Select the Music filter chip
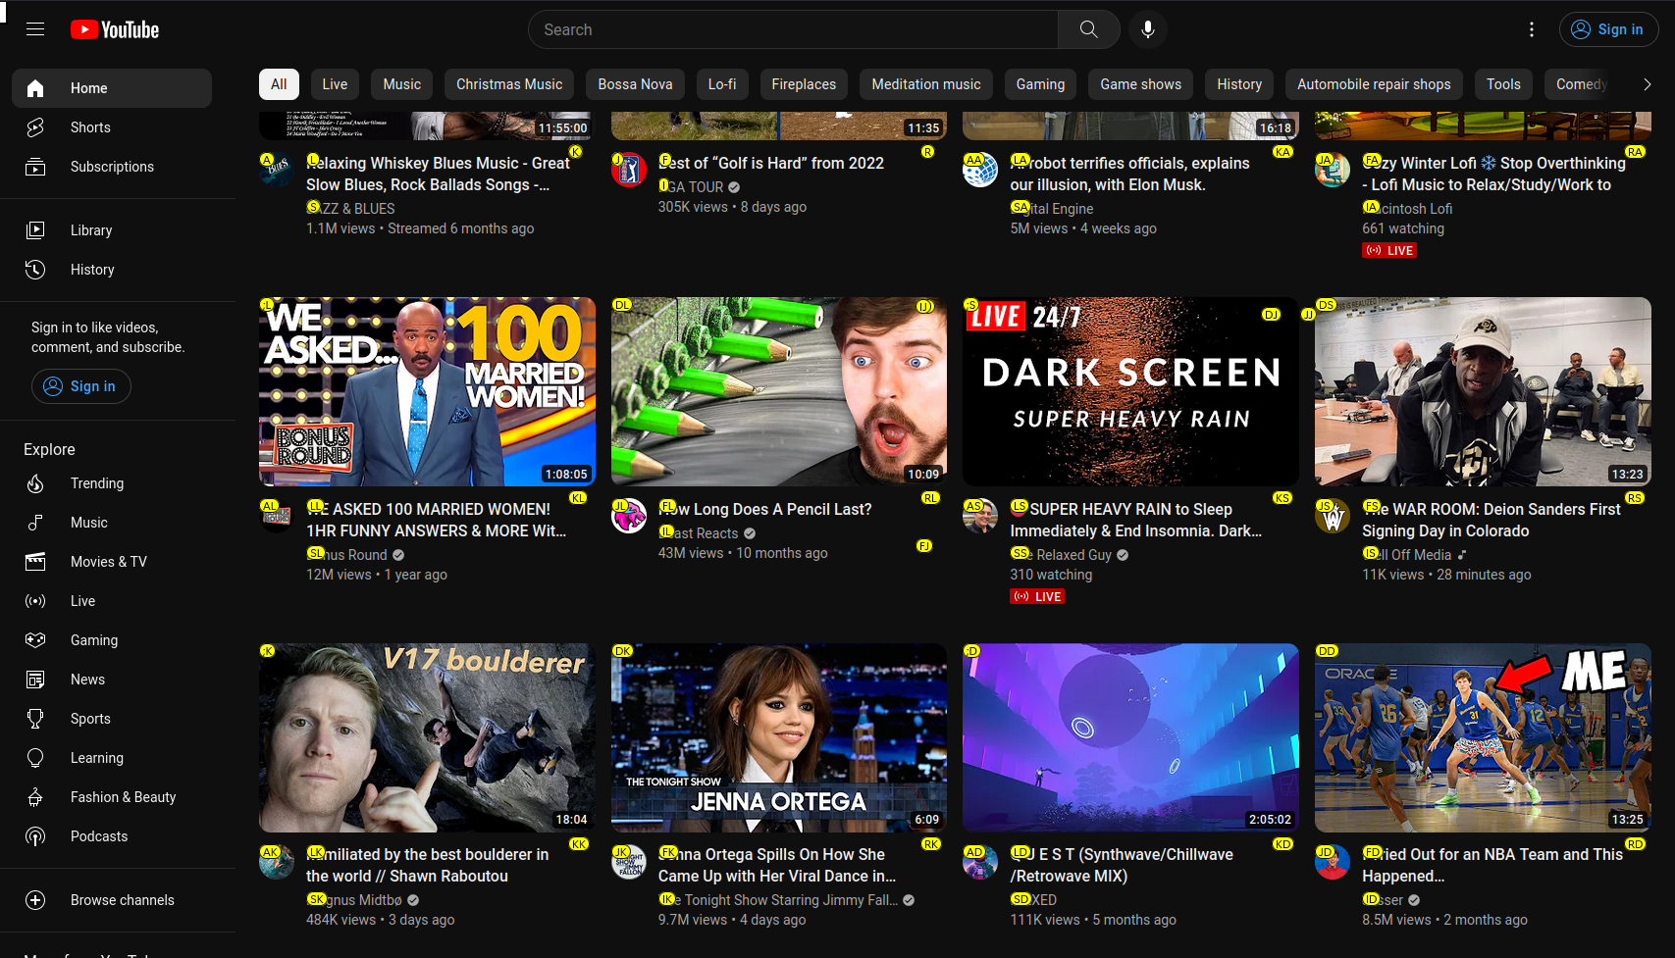Screen dimensions: 1675x958 [x=402, y=84]
